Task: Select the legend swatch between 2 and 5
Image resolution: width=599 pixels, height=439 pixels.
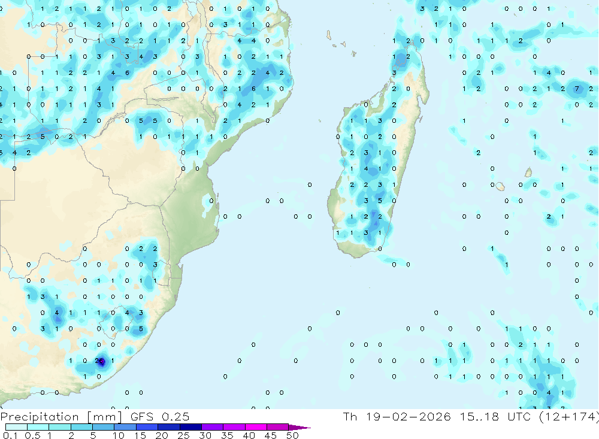Action: pos(81,427)
